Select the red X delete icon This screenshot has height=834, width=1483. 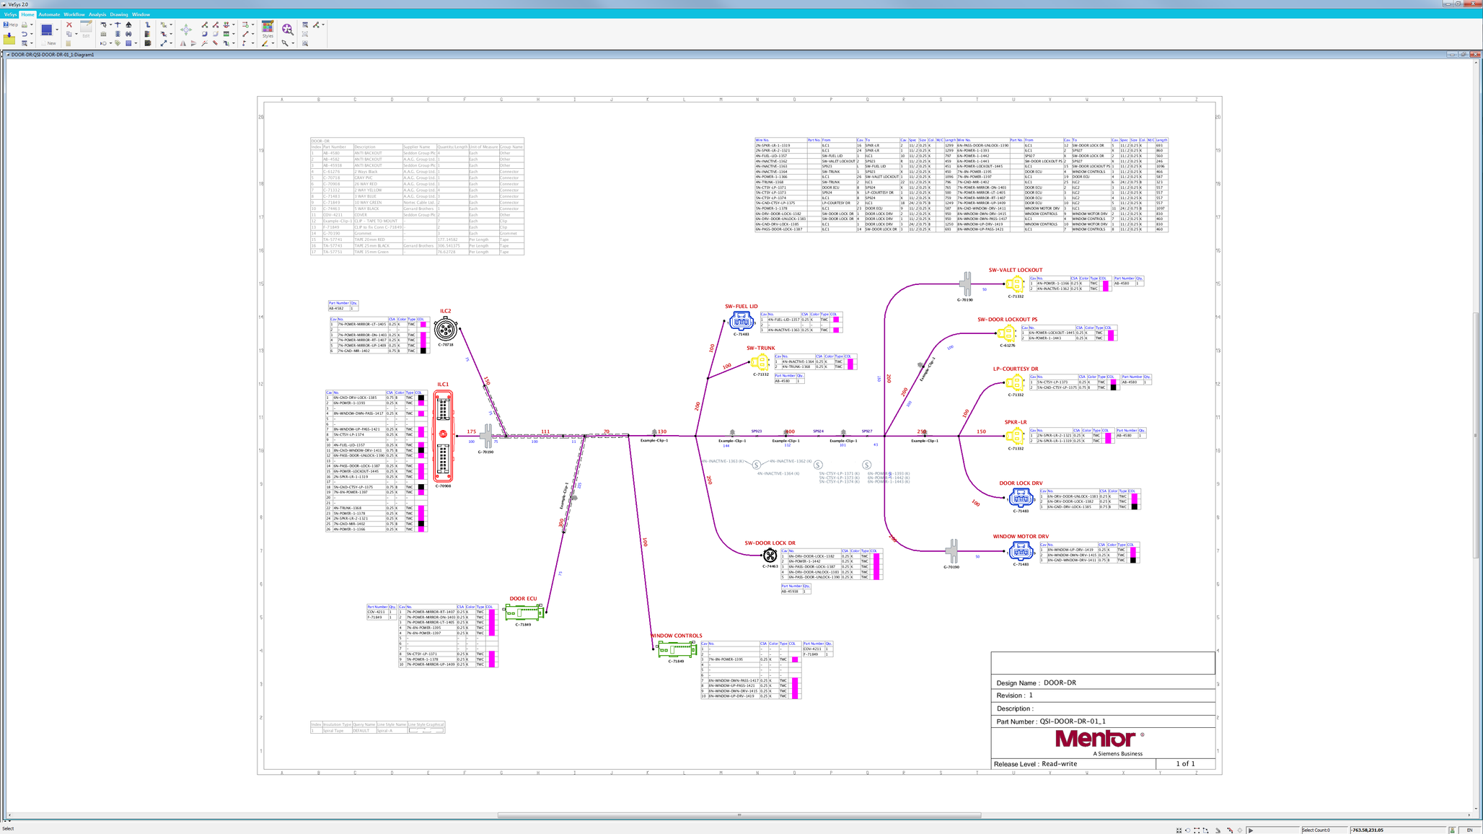coord(69,25)
